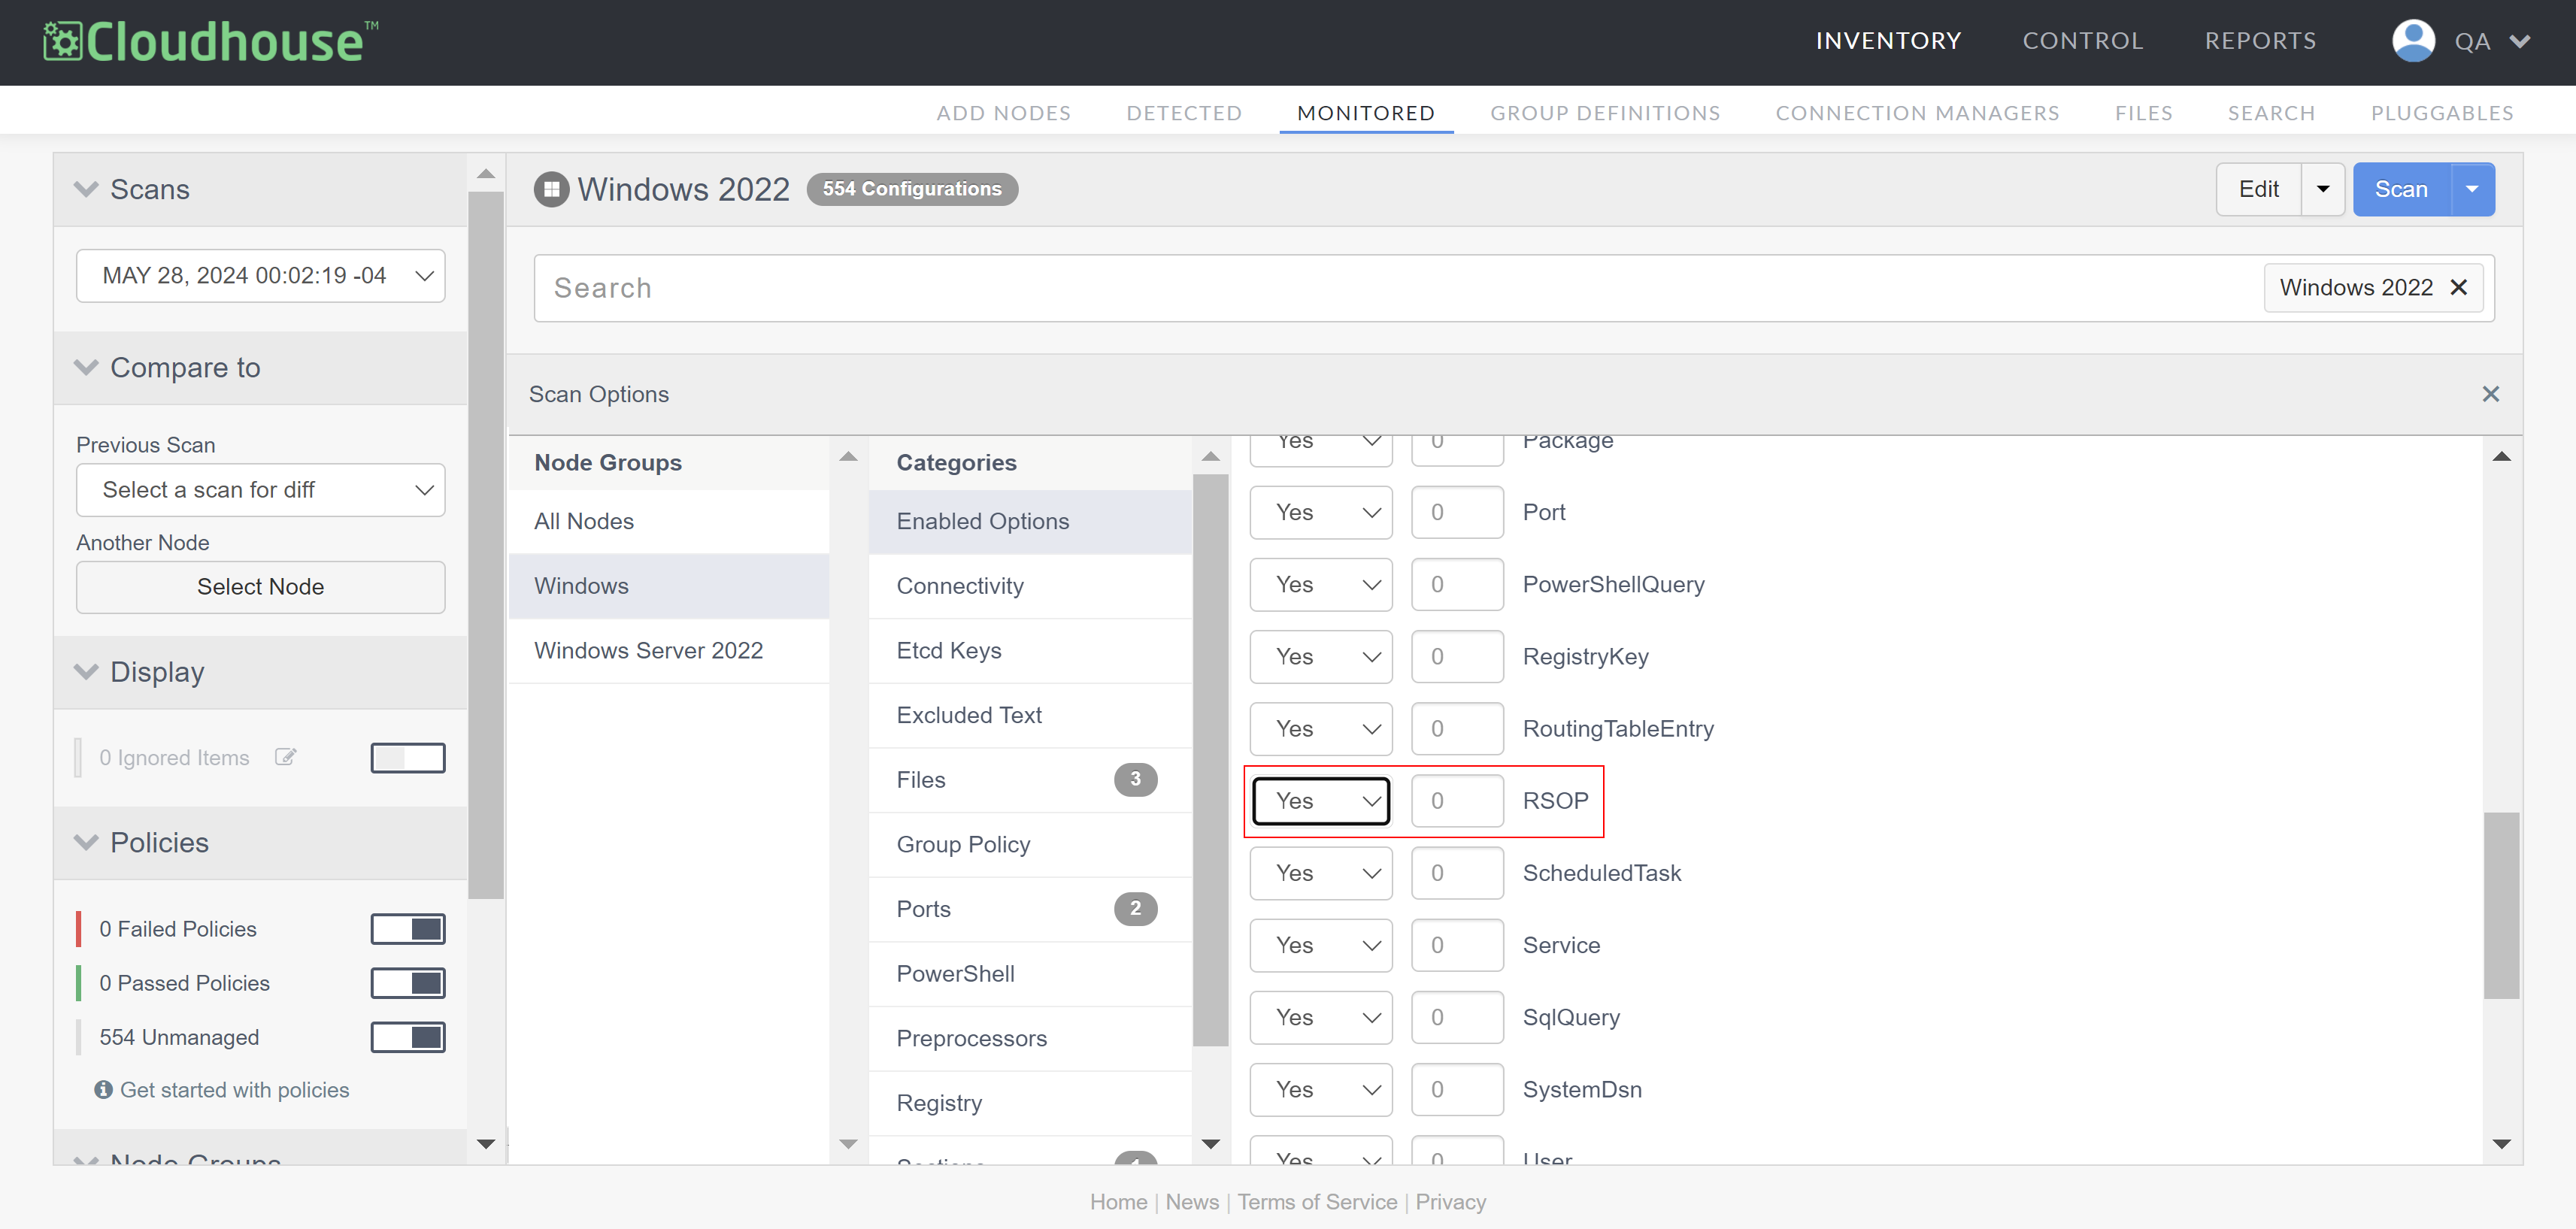Open the REPORTS menu
The width and height of the screenshot is (2576, 1229).
coord(2260,41)
